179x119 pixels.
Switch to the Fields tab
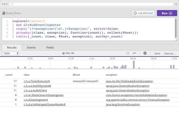[x=50, y=48]
